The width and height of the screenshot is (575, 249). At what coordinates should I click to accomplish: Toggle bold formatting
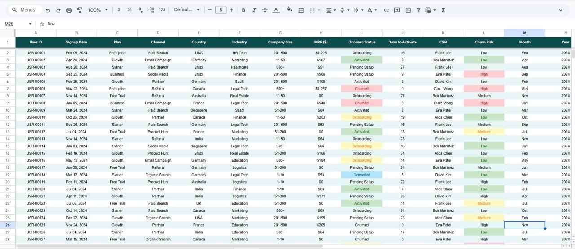point(243,10)
